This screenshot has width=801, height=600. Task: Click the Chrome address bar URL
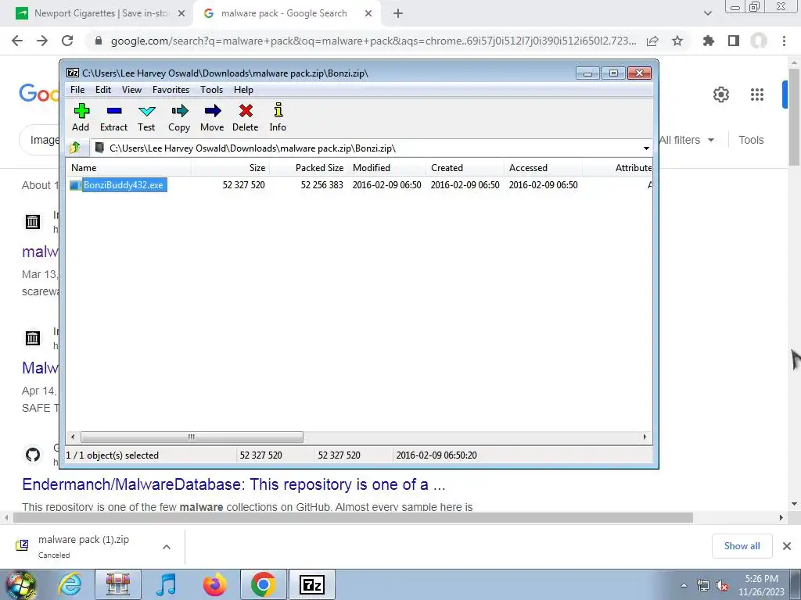point(373,41)
